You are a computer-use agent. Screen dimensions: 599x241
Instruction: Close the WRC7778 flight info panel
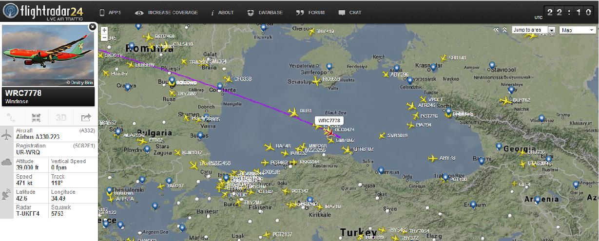[x=92, y=27]
